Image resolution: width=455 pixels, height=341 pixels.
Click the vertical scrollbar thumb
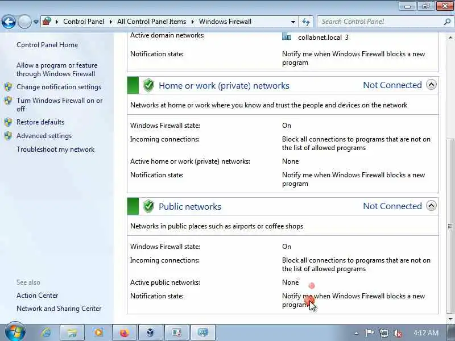pyautogui.click(x=450, y=226)
